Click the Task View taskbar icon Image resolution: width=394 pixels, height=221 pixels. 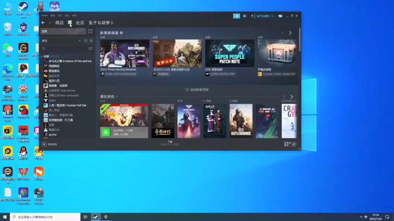(85, 217)
